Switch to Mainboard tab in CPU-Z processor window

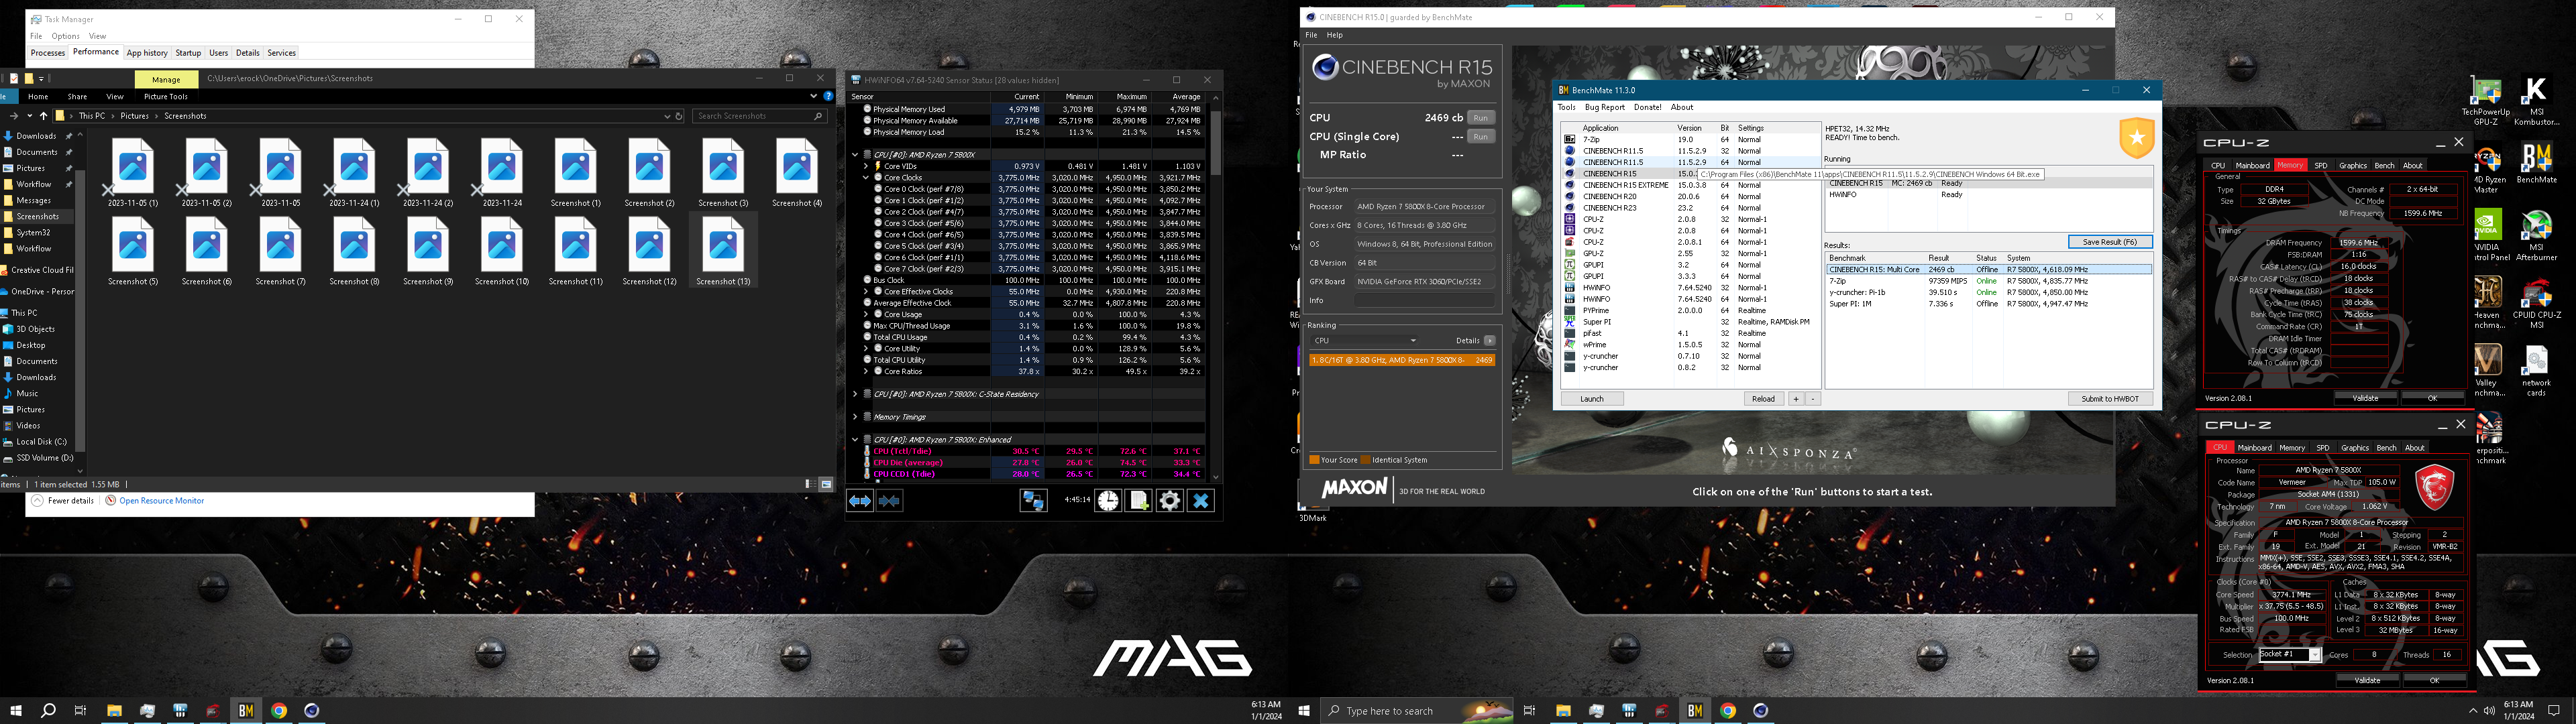point(2255,448)
